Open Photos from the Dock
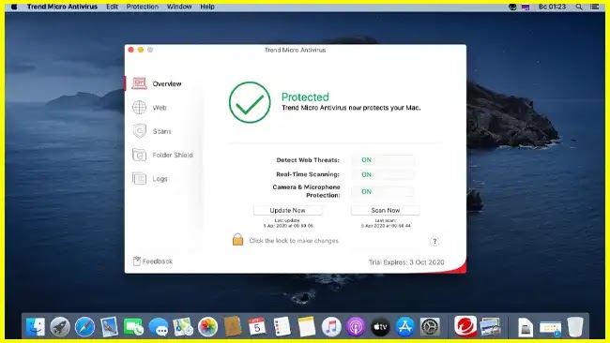Screen dimensions: 610x343 (x=207, y=326)
